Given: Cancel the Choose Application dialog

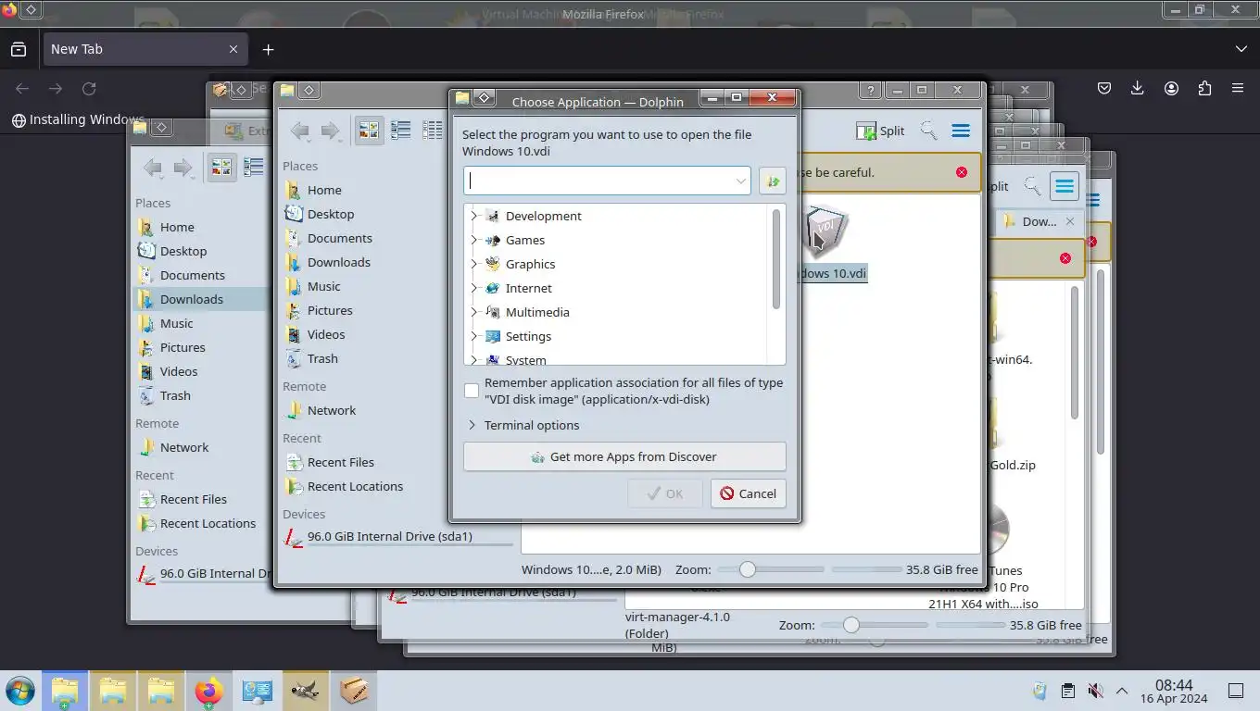Looking at the screenshot, I should point(749,493).
